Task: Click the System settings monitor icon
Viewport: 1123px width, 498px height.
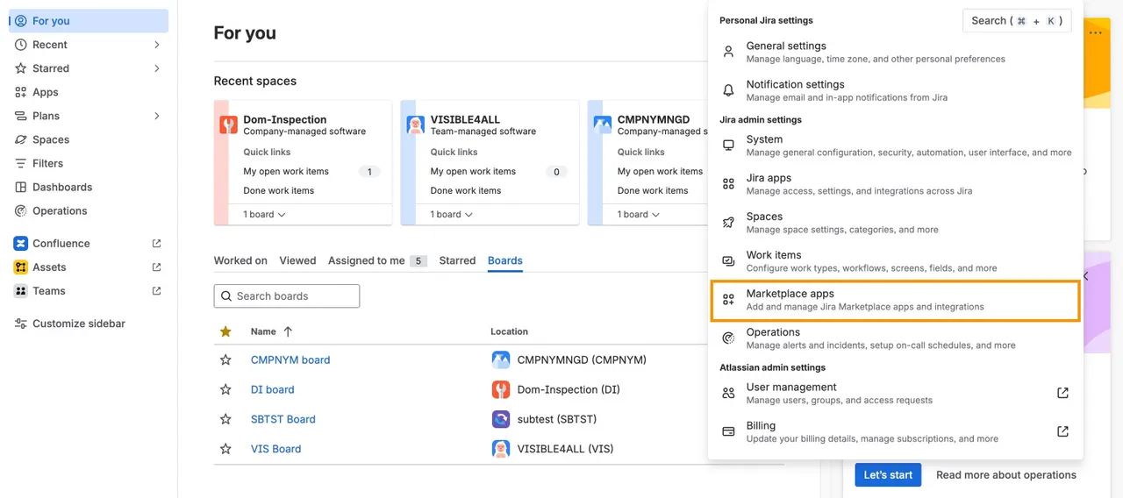Action: [x=728, y=146]
